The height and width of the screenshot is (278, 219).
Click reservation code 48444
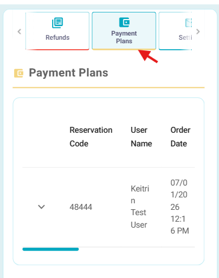pyautogui.click(x=81, y=207)
